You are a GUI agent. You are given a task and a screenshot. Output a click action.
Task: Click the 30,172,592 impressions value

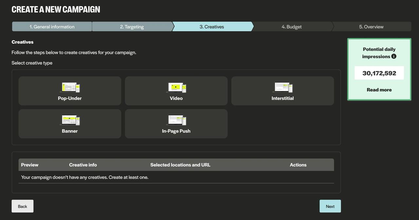tap(379, 73)
